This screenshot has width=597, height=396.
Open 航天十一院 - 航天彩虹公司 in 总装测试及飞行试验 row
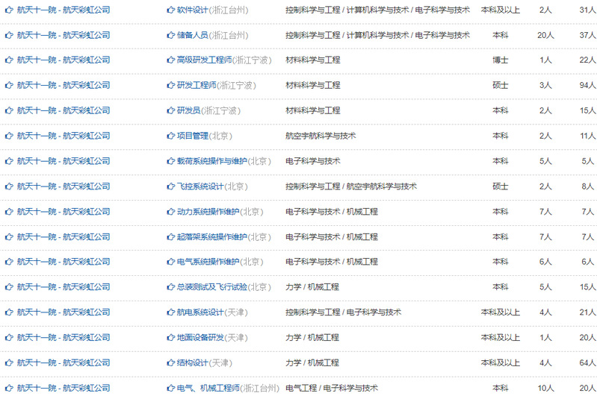tap(64, 287)
